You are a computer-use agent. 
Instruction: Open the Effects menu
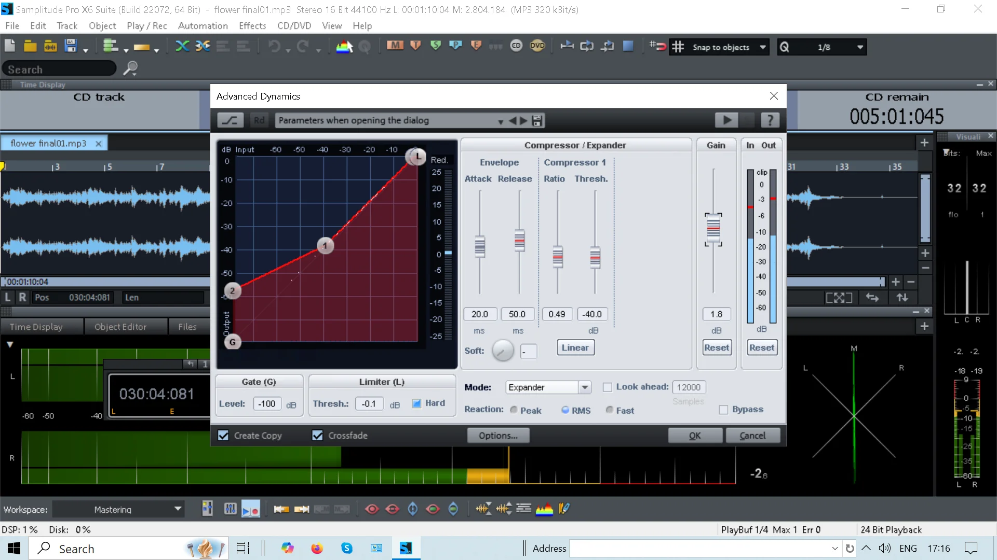[252, 26]
